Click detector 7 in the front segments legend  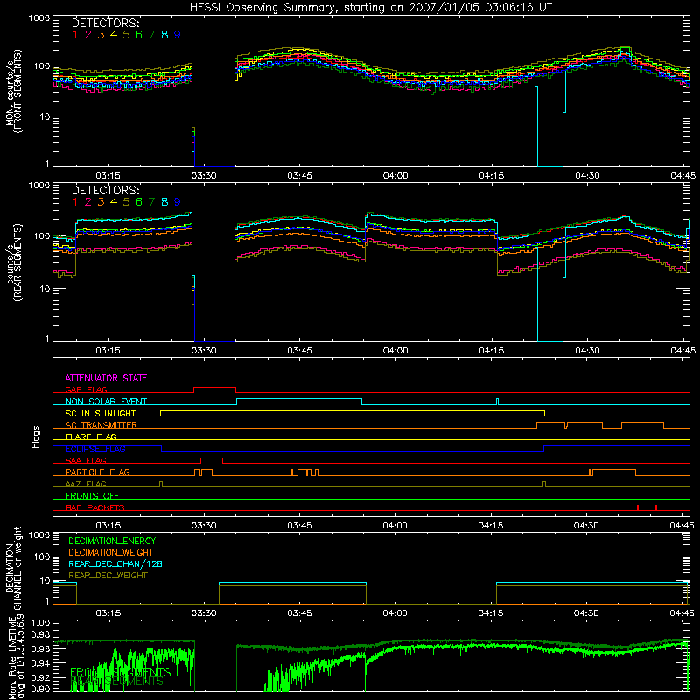pyautogui.click(x=151, y=35)
